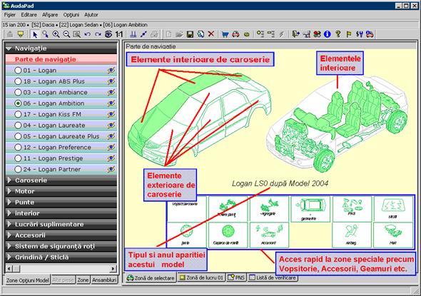Click the redo arrow icon

click(98, 34)
